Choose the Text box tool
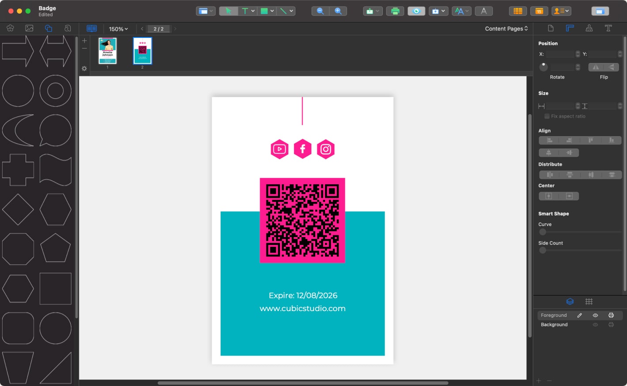Image resolution: width=627 pixels, height=386 pixels. click(245, 11)
